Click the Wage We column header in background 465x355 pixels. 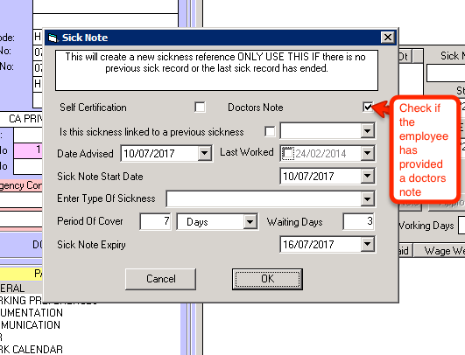440,251
